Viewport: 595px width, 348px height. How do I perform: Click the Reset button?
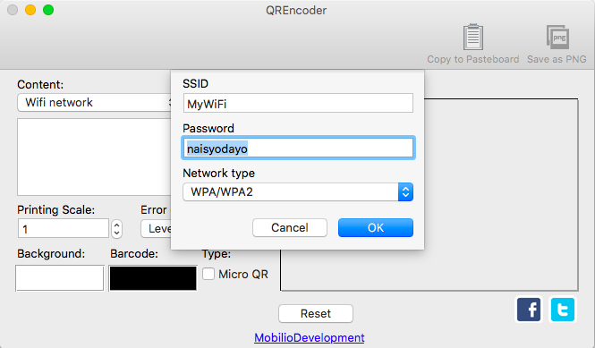316,313
